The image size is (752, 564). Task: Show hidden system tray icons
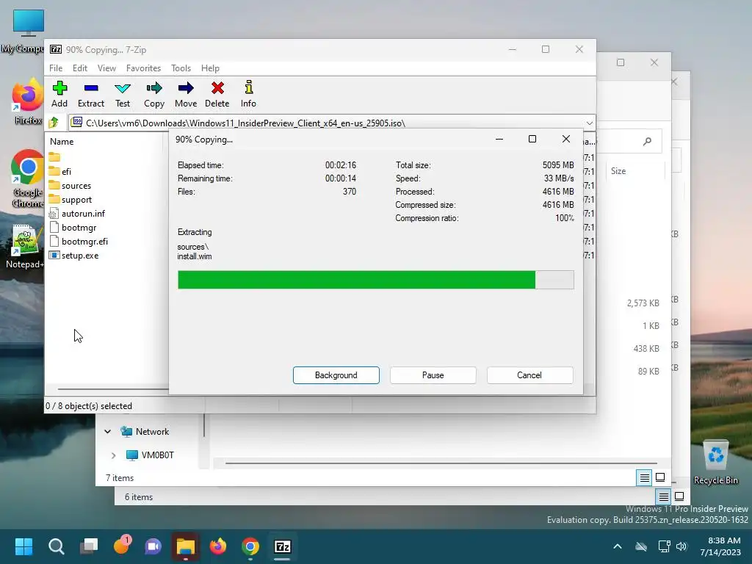pyautogui.click(x=617, y=546)
